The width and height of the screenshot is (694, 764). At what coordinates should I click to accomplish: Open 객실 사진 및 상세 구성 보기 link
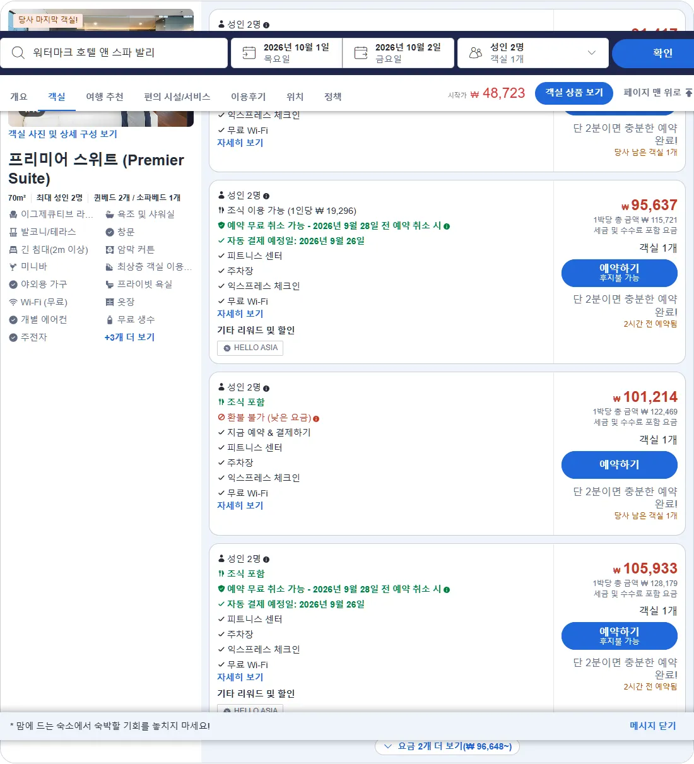coord(62,134)
